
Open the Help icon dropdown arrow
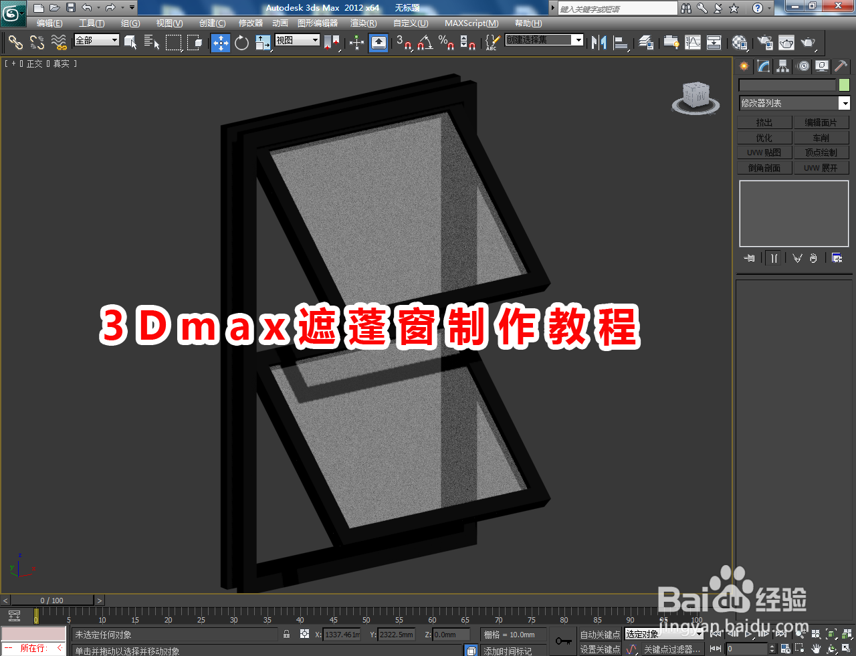tap(770, 8)
